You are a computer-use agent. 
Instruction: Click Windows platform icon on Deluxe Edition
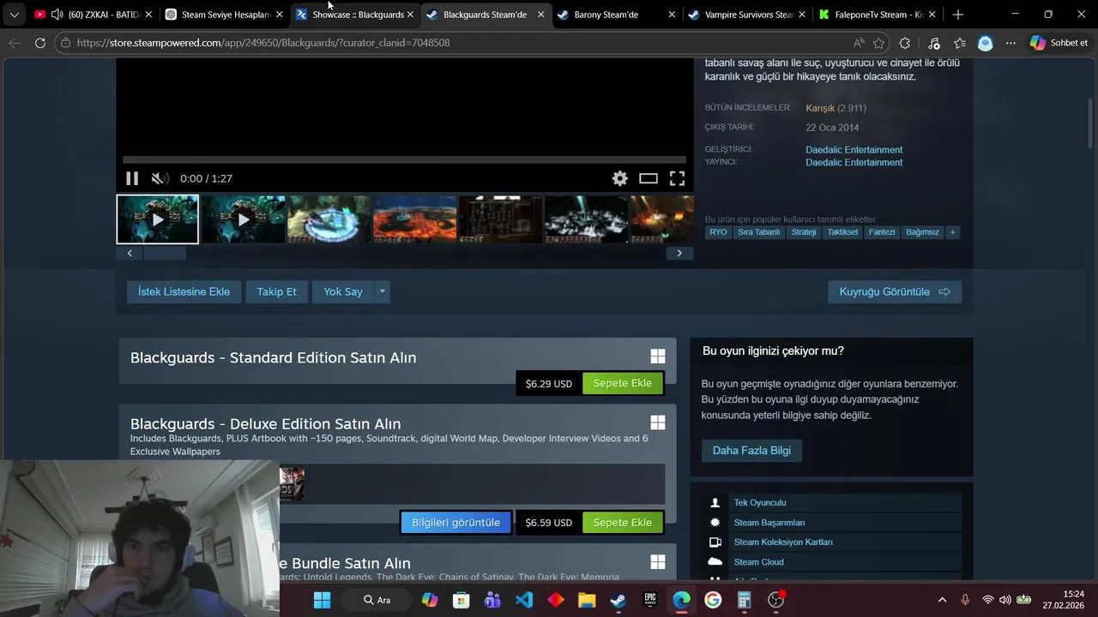658,422
